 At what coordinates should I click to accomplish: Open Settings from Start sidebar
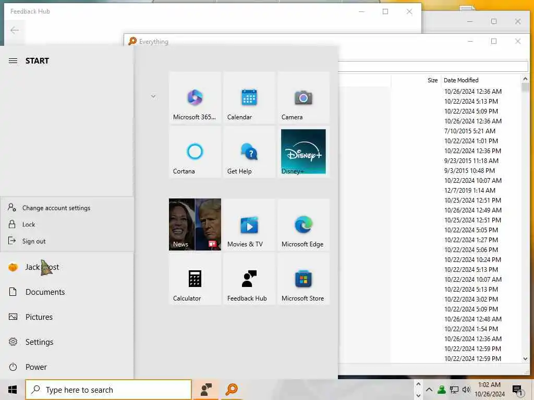tap(67, 342)
